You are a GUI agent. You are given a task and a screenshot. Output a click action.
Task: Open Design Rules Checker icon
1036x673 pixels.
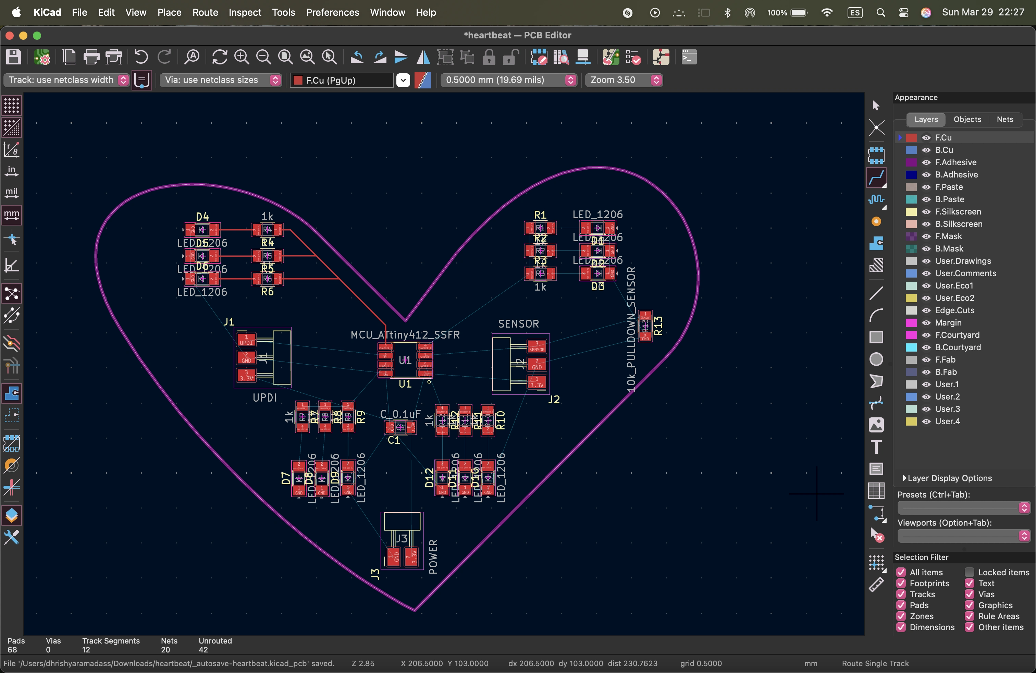coord(633,57)
